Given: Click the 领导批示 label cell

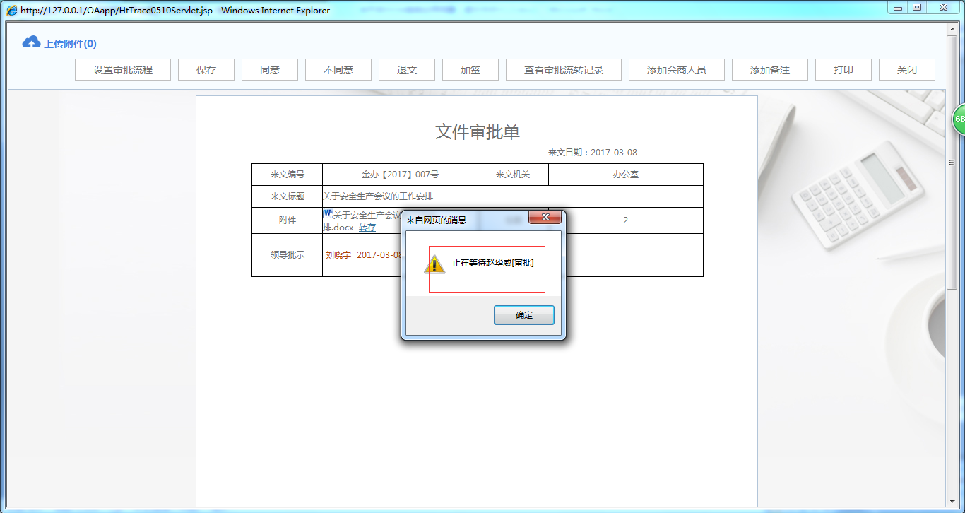Looking at the screenshot, I should [288, 255].
